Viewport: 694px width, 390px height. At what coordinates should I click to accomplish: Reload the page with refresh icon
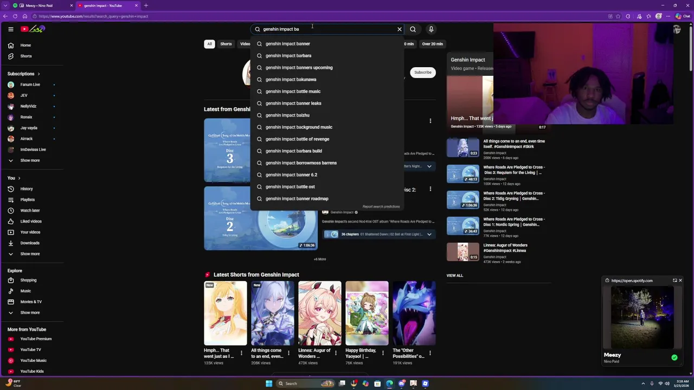[15, 16]
